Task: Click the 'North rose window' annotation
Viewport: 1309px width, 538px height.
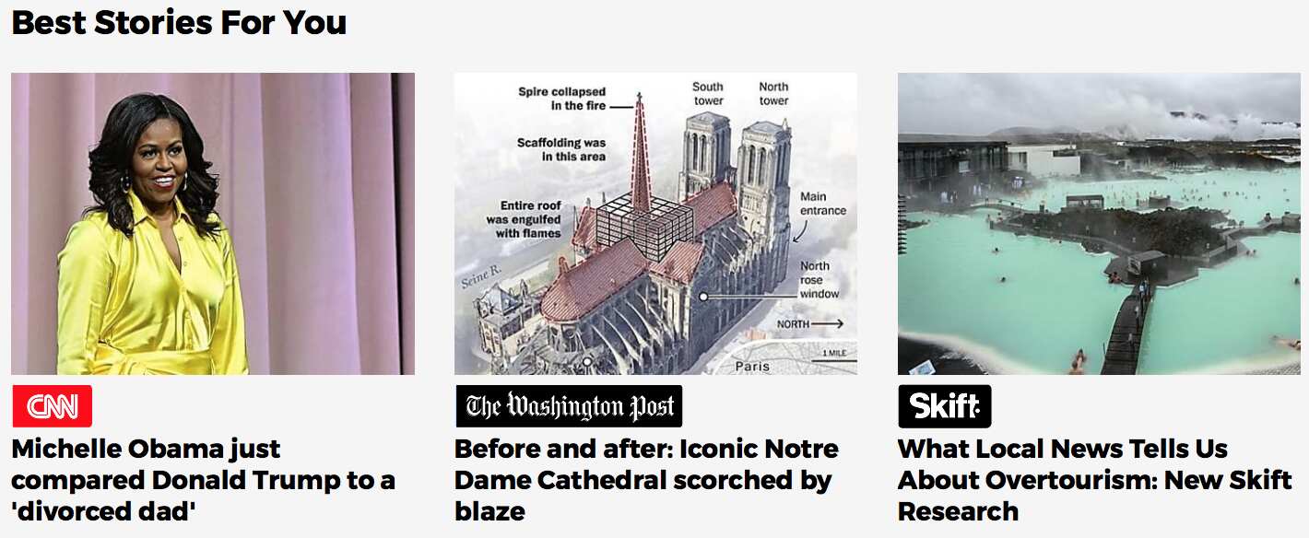Action: [x=819, y=279]
